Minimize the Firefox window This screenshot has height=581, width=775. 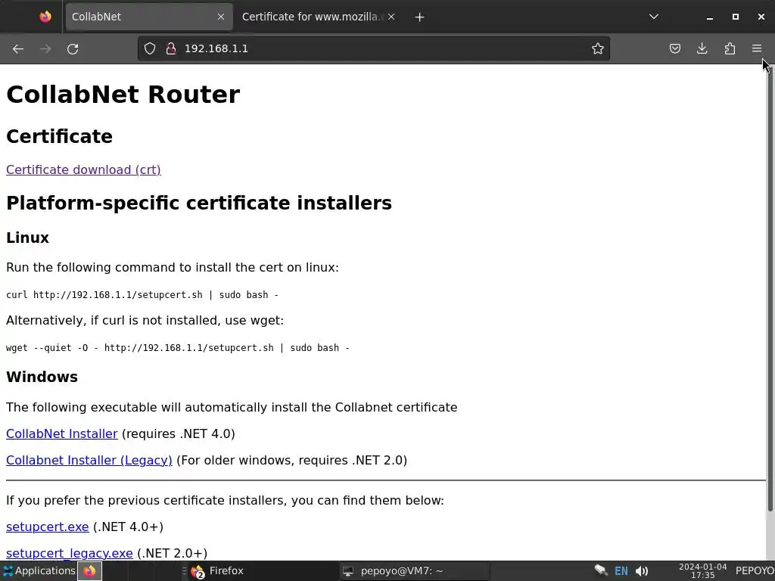click(710, 17)
